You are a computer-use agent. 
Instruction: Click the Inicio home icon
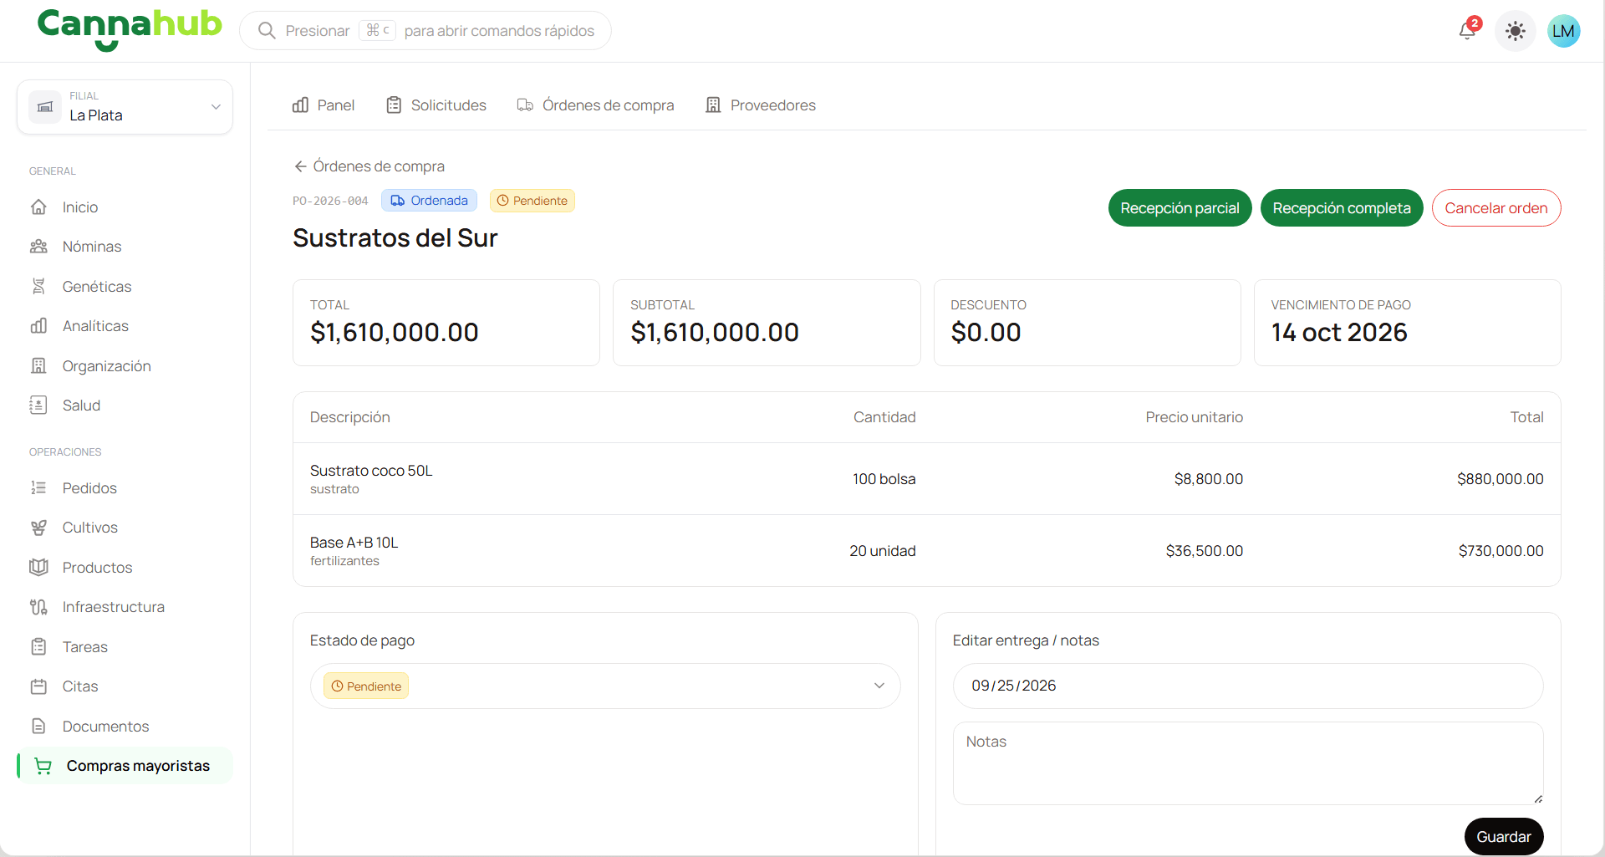[x=38, y=207]
